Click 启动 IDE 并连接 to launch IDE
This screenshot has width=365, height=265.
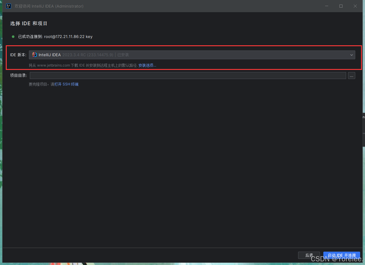click(342, 255)
